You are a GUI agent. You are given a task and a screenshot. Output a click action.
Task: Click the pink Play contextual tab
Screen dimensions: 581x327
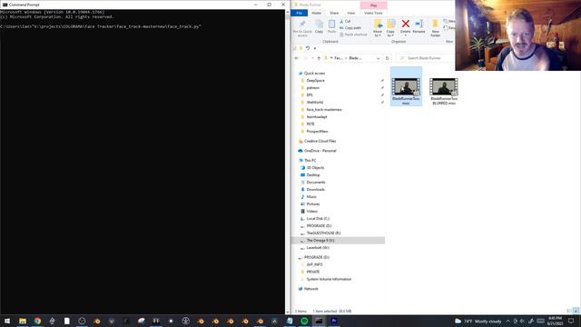pos(373,5)
